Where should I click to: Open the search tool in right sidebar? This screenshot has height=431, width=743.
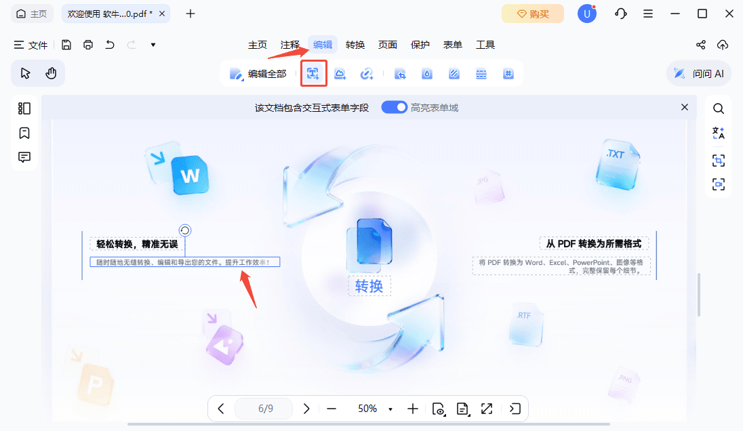(x=719, y=108)
